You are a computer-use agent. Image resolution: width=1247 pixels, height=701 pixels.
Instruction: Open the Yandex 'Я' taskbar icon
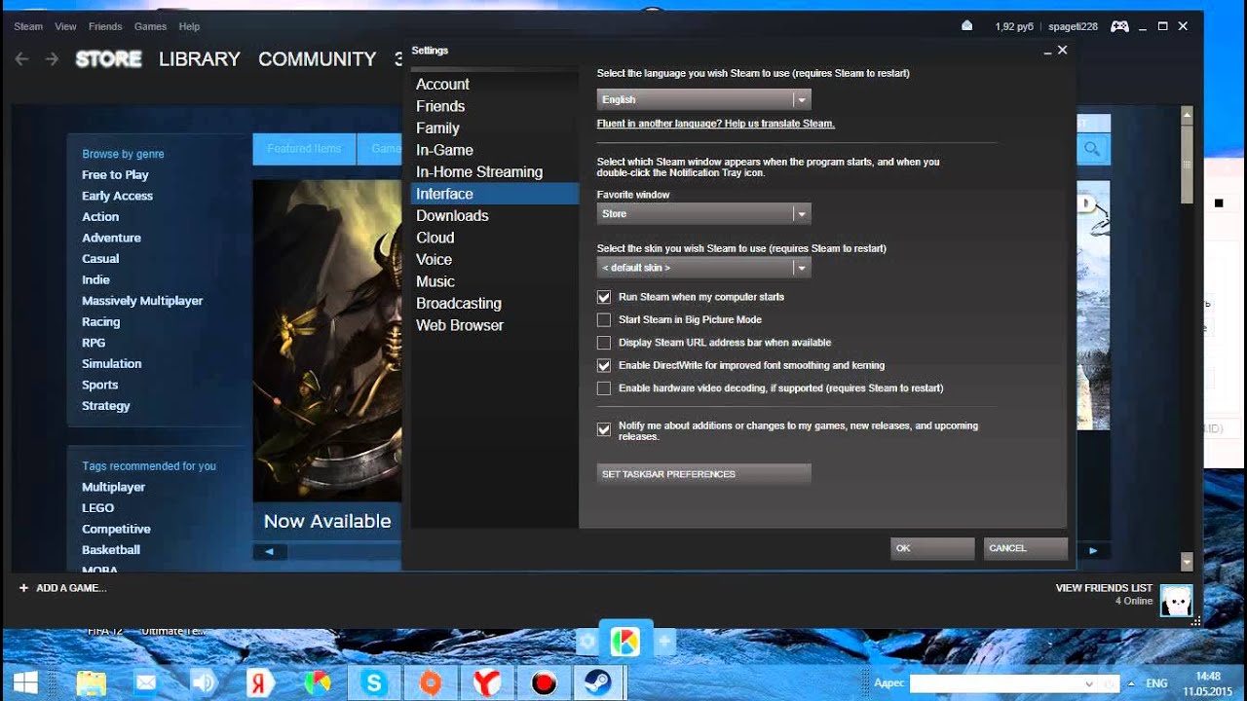pyautogui.click(x=260, y=683)
